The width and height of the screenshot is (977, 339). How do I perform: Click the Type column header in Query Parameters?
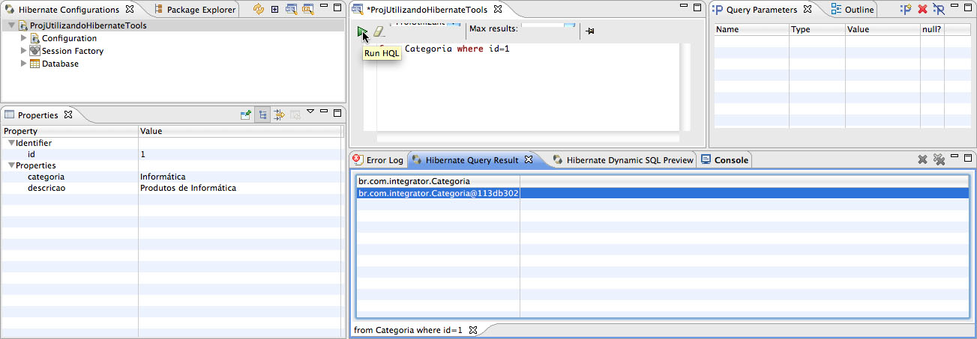(x=817, y=30)
